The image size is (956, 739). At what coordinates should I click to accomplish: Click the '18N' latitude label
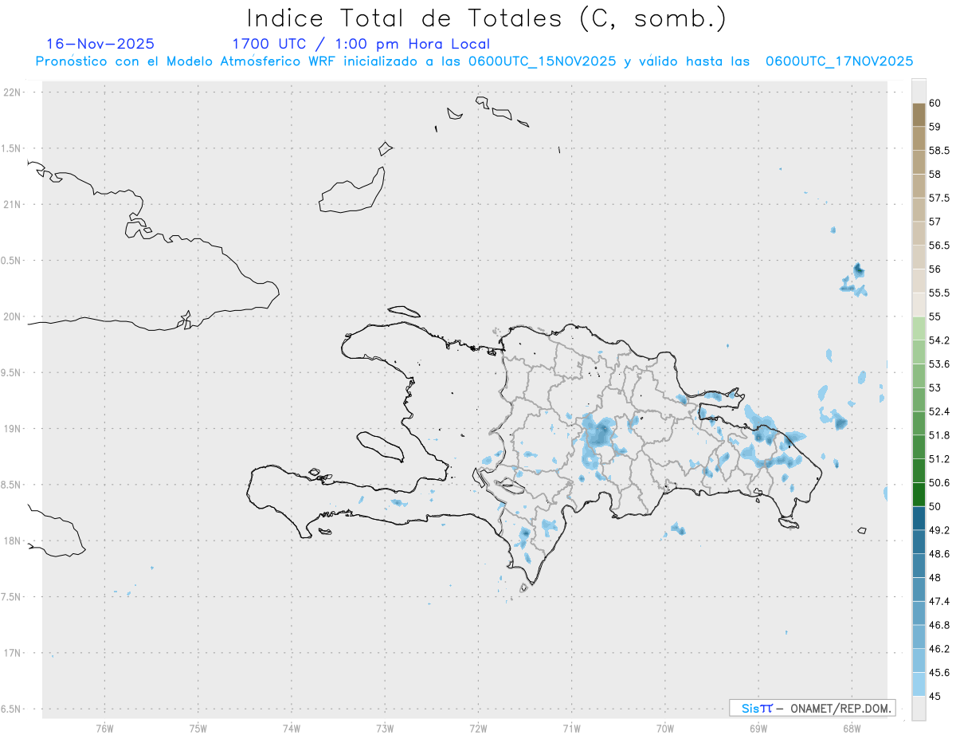13,540
